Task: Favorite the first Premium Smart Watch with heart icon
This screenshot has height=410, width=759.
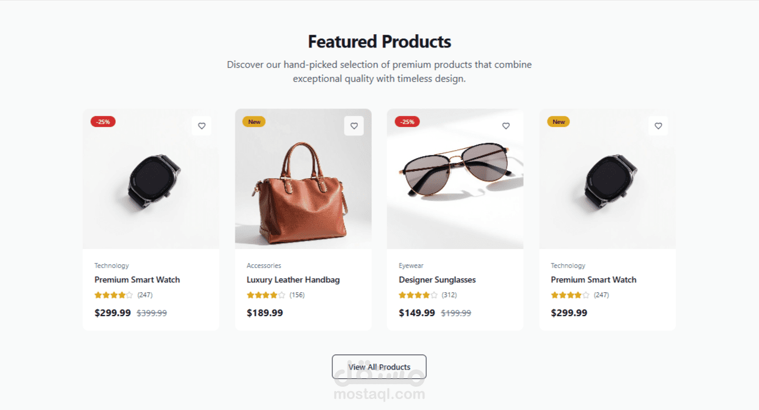Action: 202,126
